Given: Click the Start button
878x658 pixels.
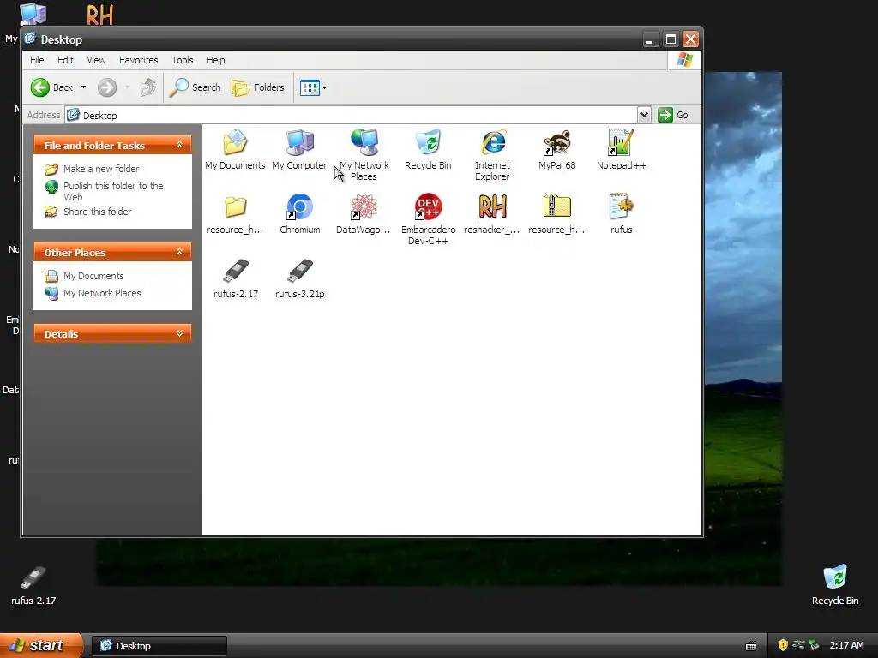Looking at the screenshot, I should pos(41,645).
